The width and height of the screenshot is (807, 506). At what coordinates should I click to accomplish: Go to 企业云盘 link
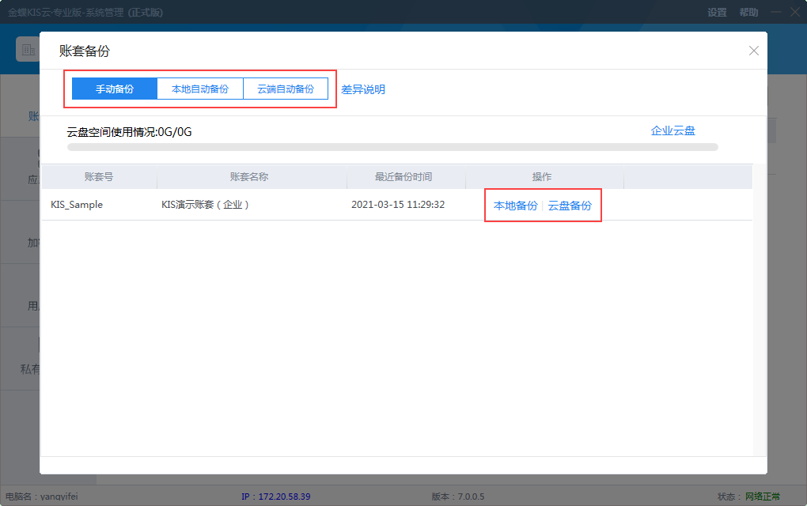672,130
